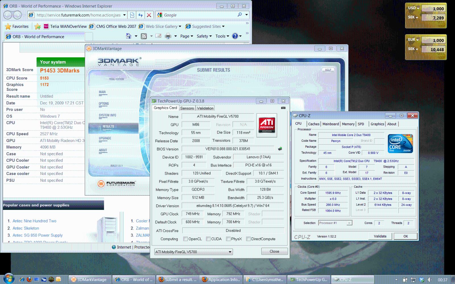455x284 pixels.
Task: Click the ATI Radeon logo in GPU-Z
Action: pyautogui.click(x=267, y=125)
